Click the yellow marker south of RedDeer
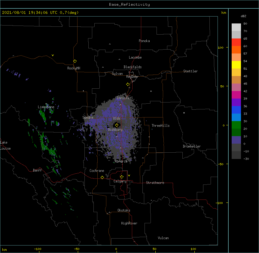Viewport: 259px width, 253px height. click(128, 84)
